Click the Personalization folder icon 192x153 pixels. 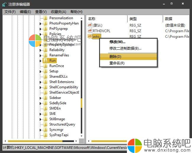(46, 18)
